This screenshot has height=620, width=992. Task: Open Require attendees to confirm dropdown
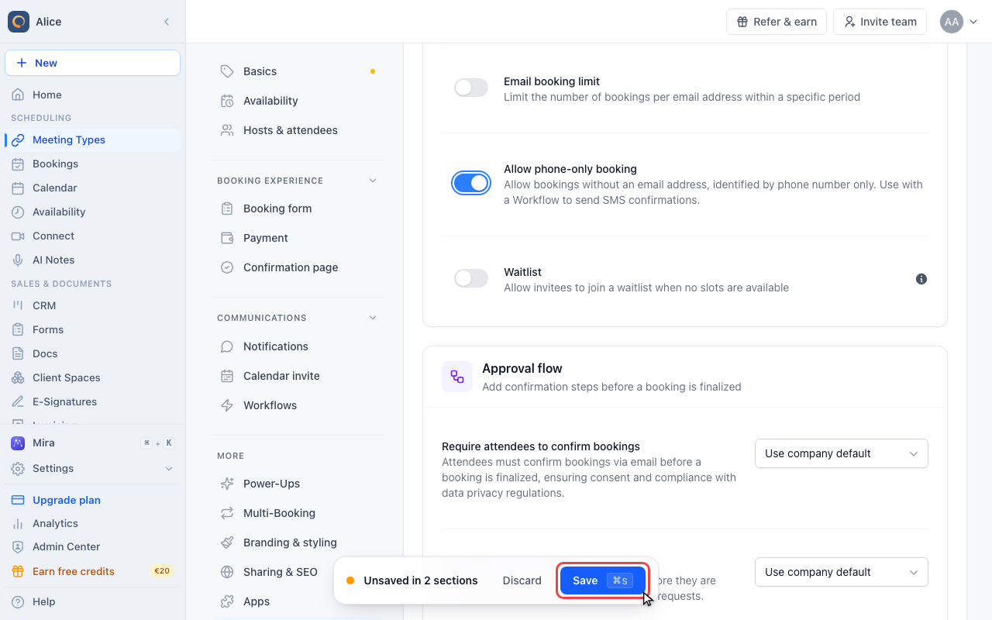click(x=842, y=453)
